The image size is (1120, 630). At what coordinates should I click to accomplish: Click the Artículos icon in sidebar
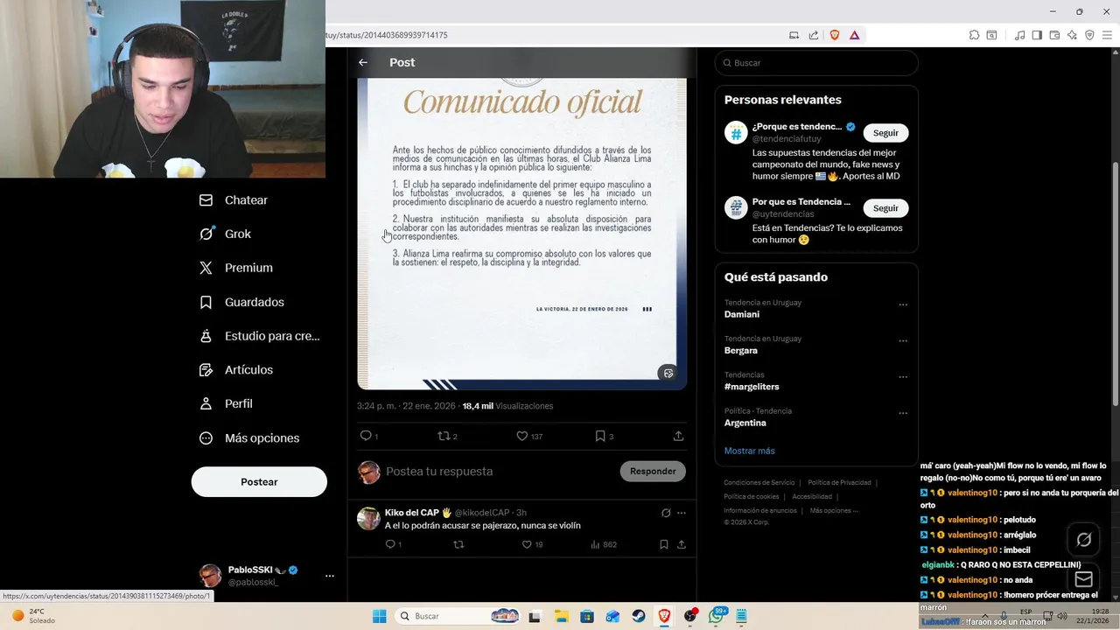point(206,370)
